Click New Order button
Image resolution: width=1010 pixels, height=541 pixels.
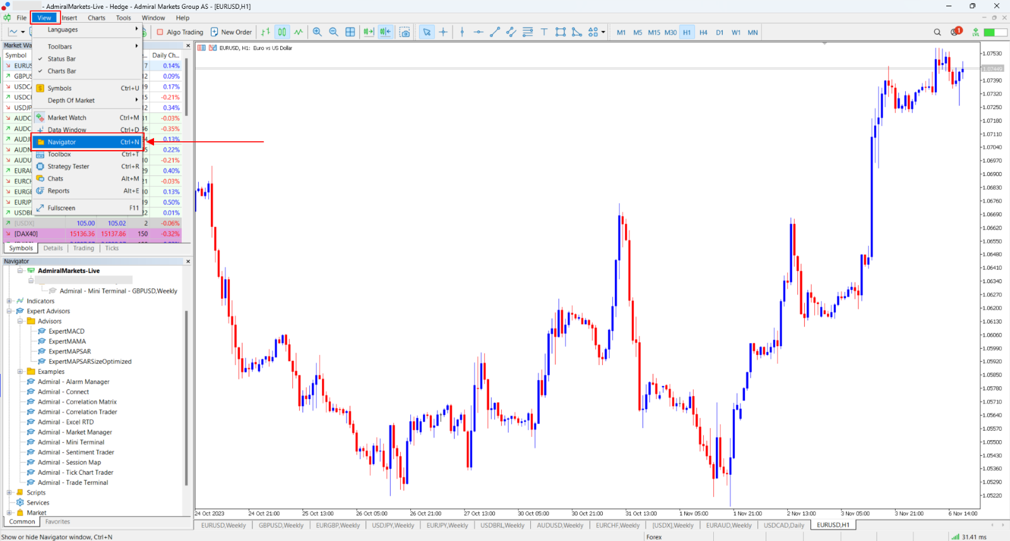[x=231, y=32]
